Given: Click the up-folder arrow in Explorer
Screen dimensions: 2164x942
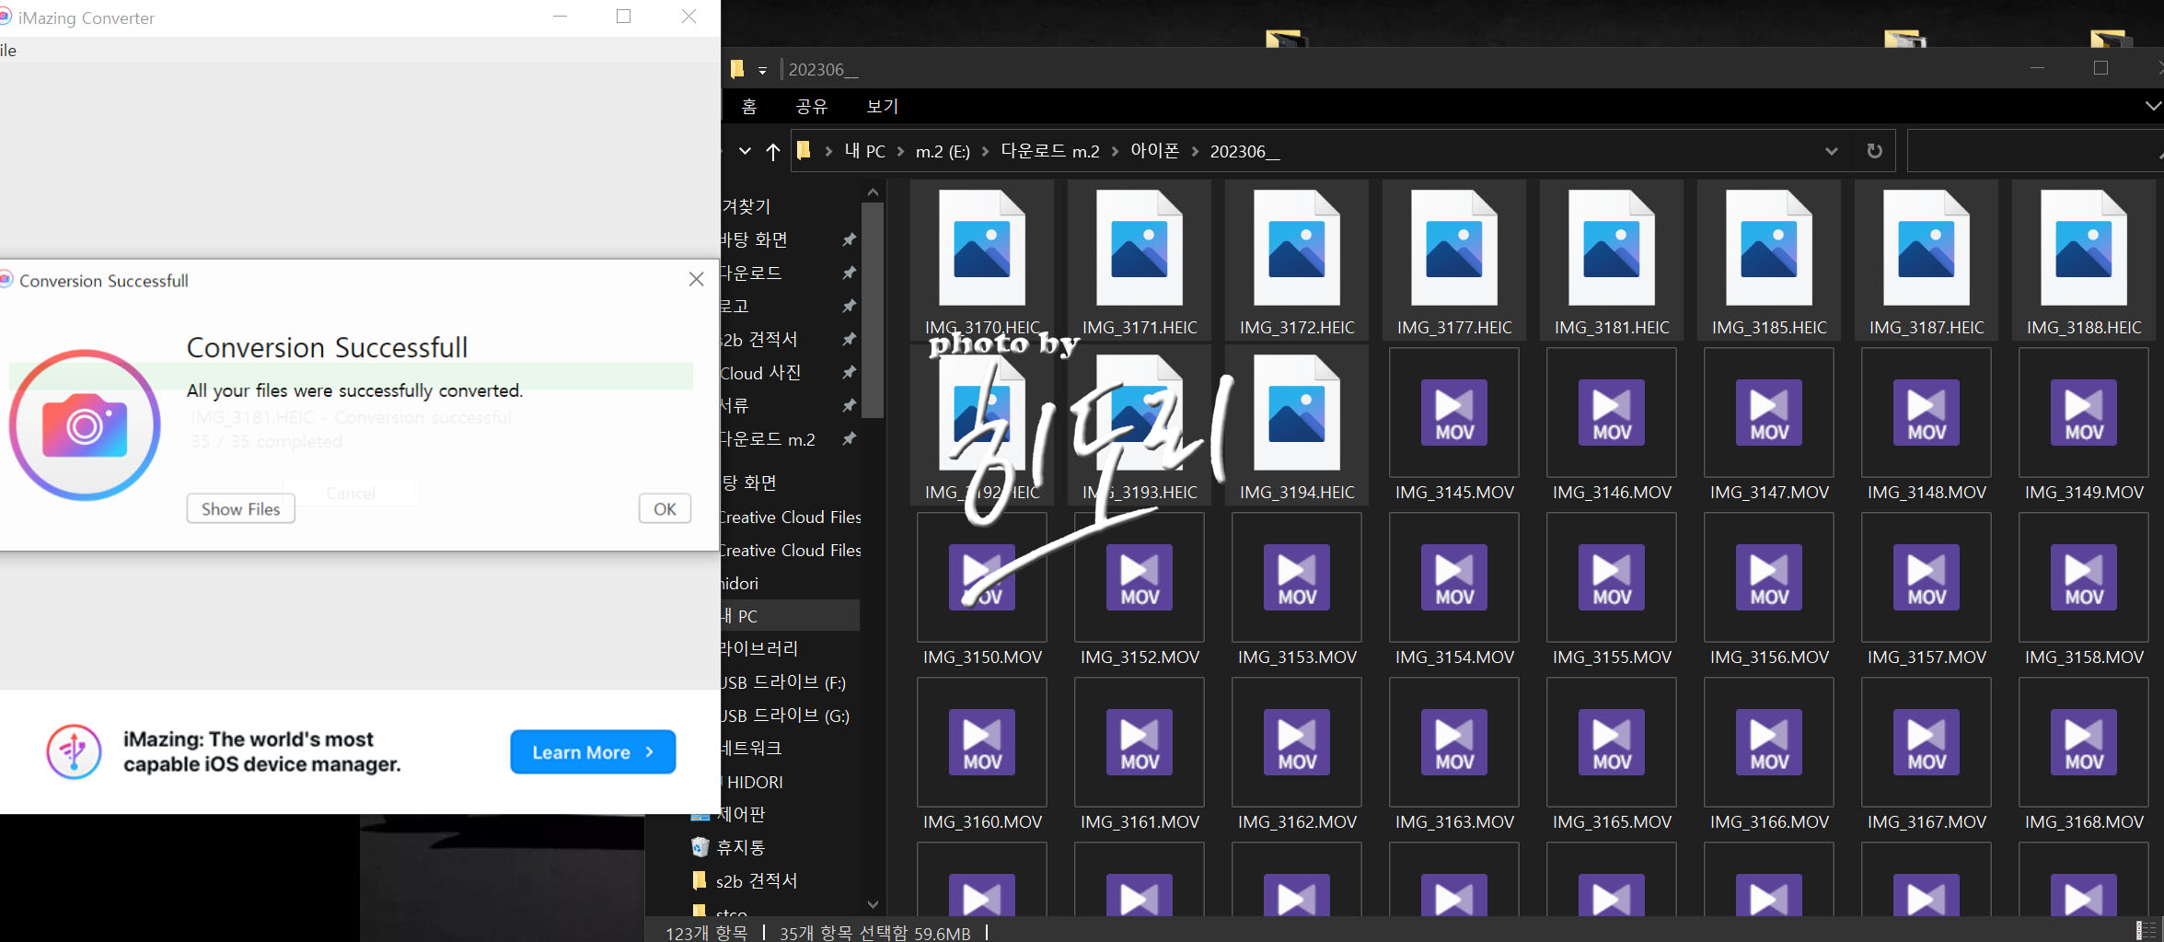Looking at the screenshot, I should coord(773,152).
